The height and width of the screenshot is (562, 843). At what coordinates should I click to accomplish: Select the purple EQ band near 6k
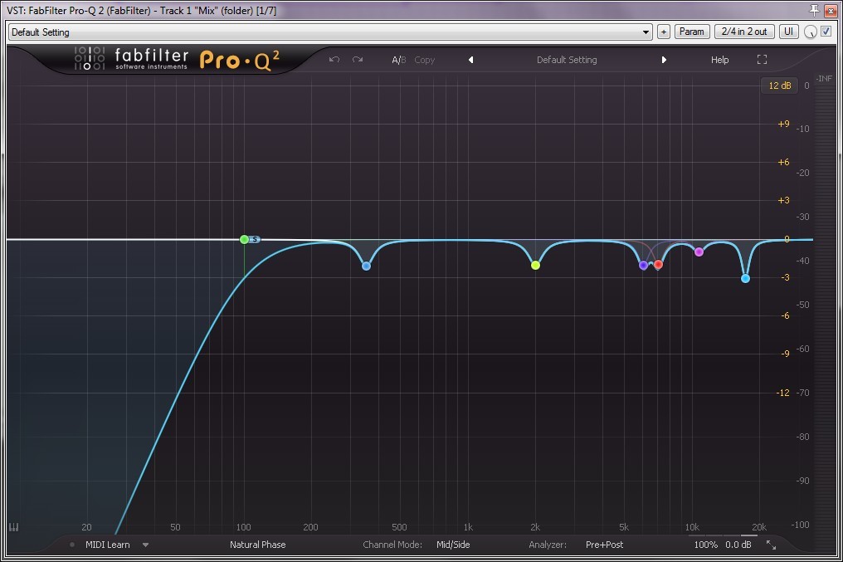click(644, 265)
